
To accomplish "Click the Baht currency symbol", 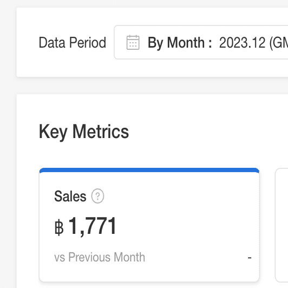I will point(59,227).
